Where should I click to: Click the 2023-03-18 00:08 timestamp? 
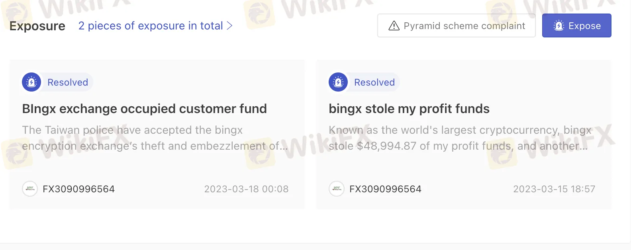pos(247,189)
